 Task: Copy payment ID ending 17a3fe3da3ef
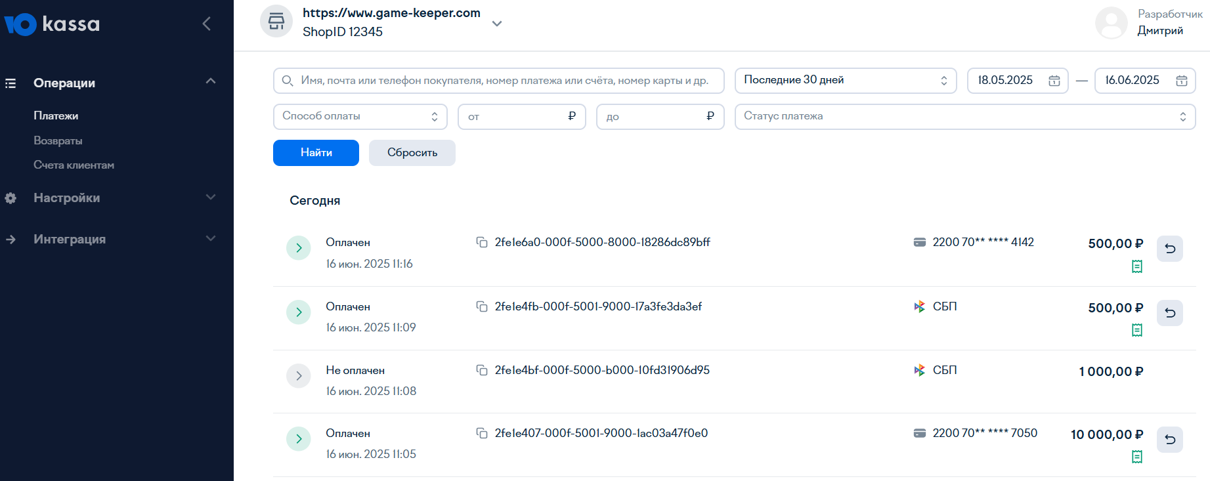point(482,306)
